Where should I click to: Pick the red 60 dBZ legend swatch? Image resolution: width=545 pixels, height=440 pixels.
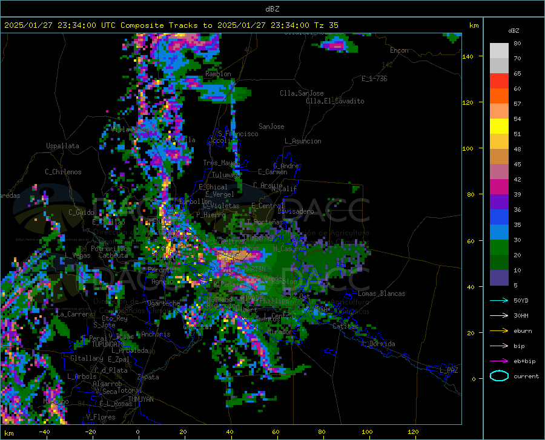(x=499, y=81)
